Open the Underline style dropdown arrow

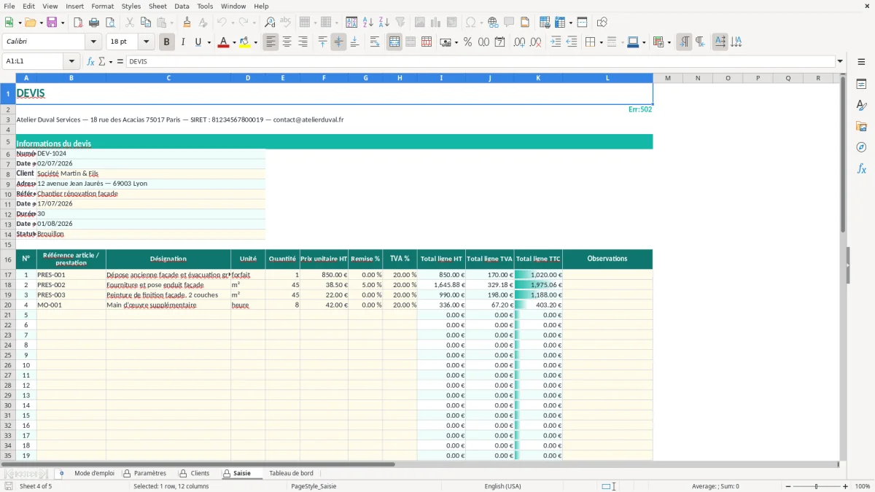point(209,42)
